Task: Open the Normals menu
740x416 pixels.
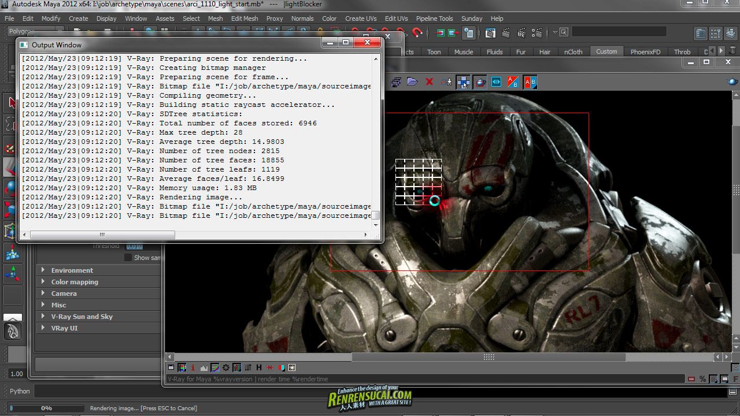Action: click(x=302, y=18)
